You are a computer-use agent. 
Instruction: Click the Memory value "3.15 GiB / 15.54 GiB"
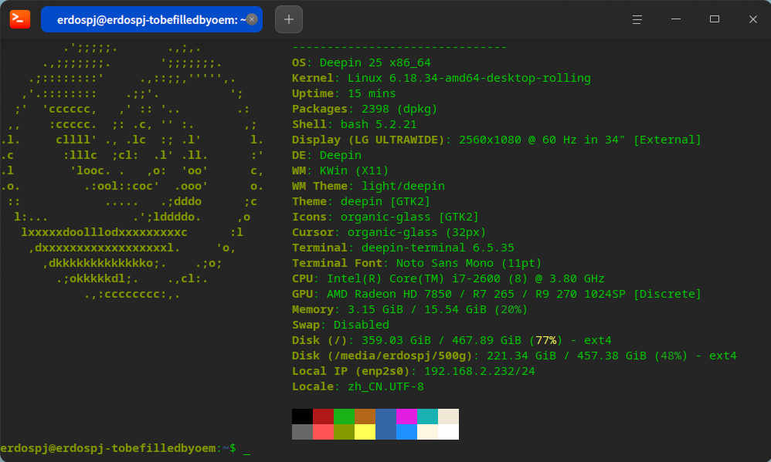pos(417,310)
